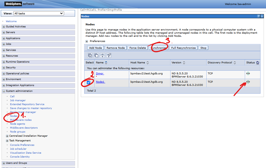Click Save changes to master repository
266x168 pixels.
click(31, 108)
